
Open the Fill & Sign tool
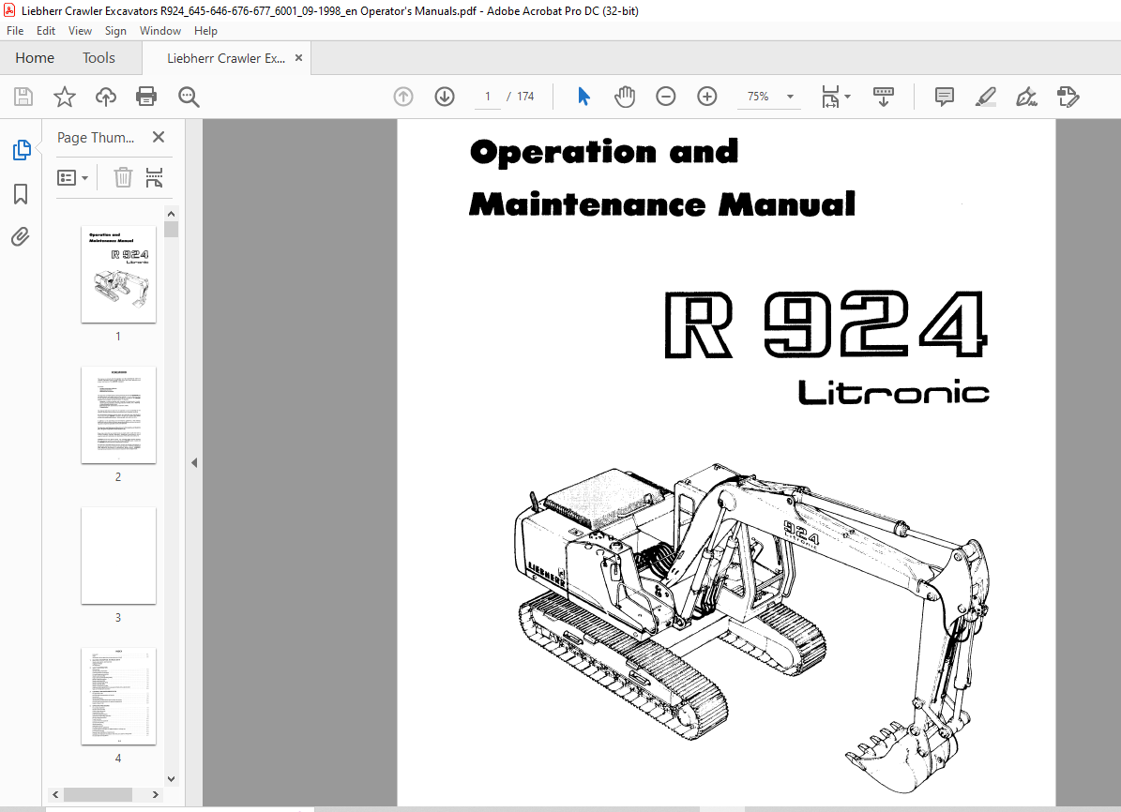pyautogui.click(x=1026, y=97)
